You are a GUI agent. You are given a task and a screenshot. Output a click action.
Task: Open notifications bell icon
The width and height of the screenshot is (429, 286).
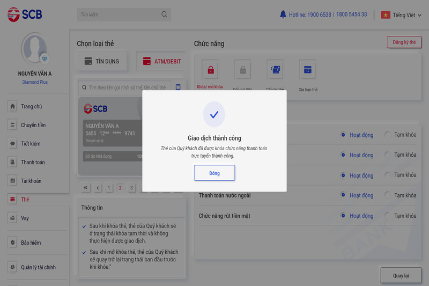(x=283, y=14)
